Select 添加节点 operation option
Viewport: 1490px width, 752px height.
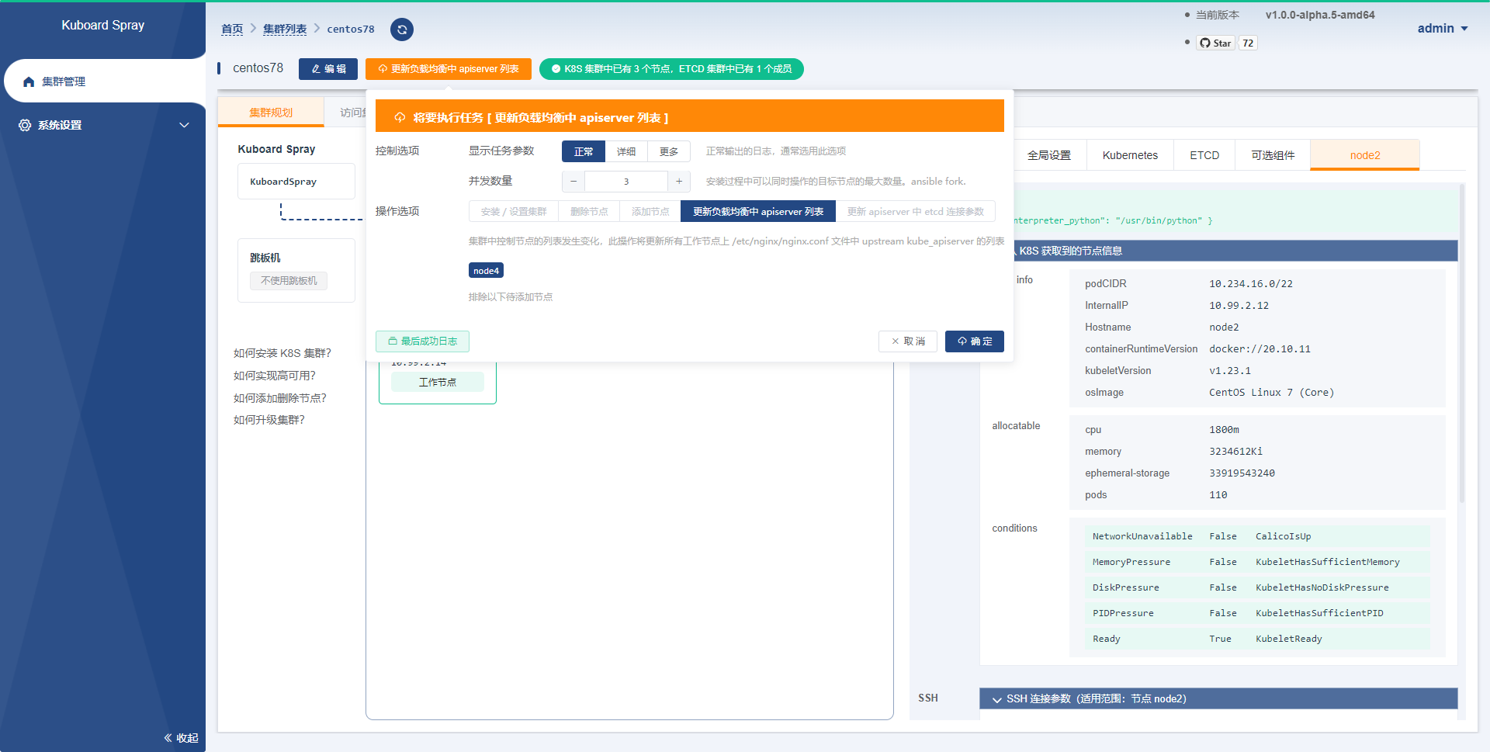650,211
